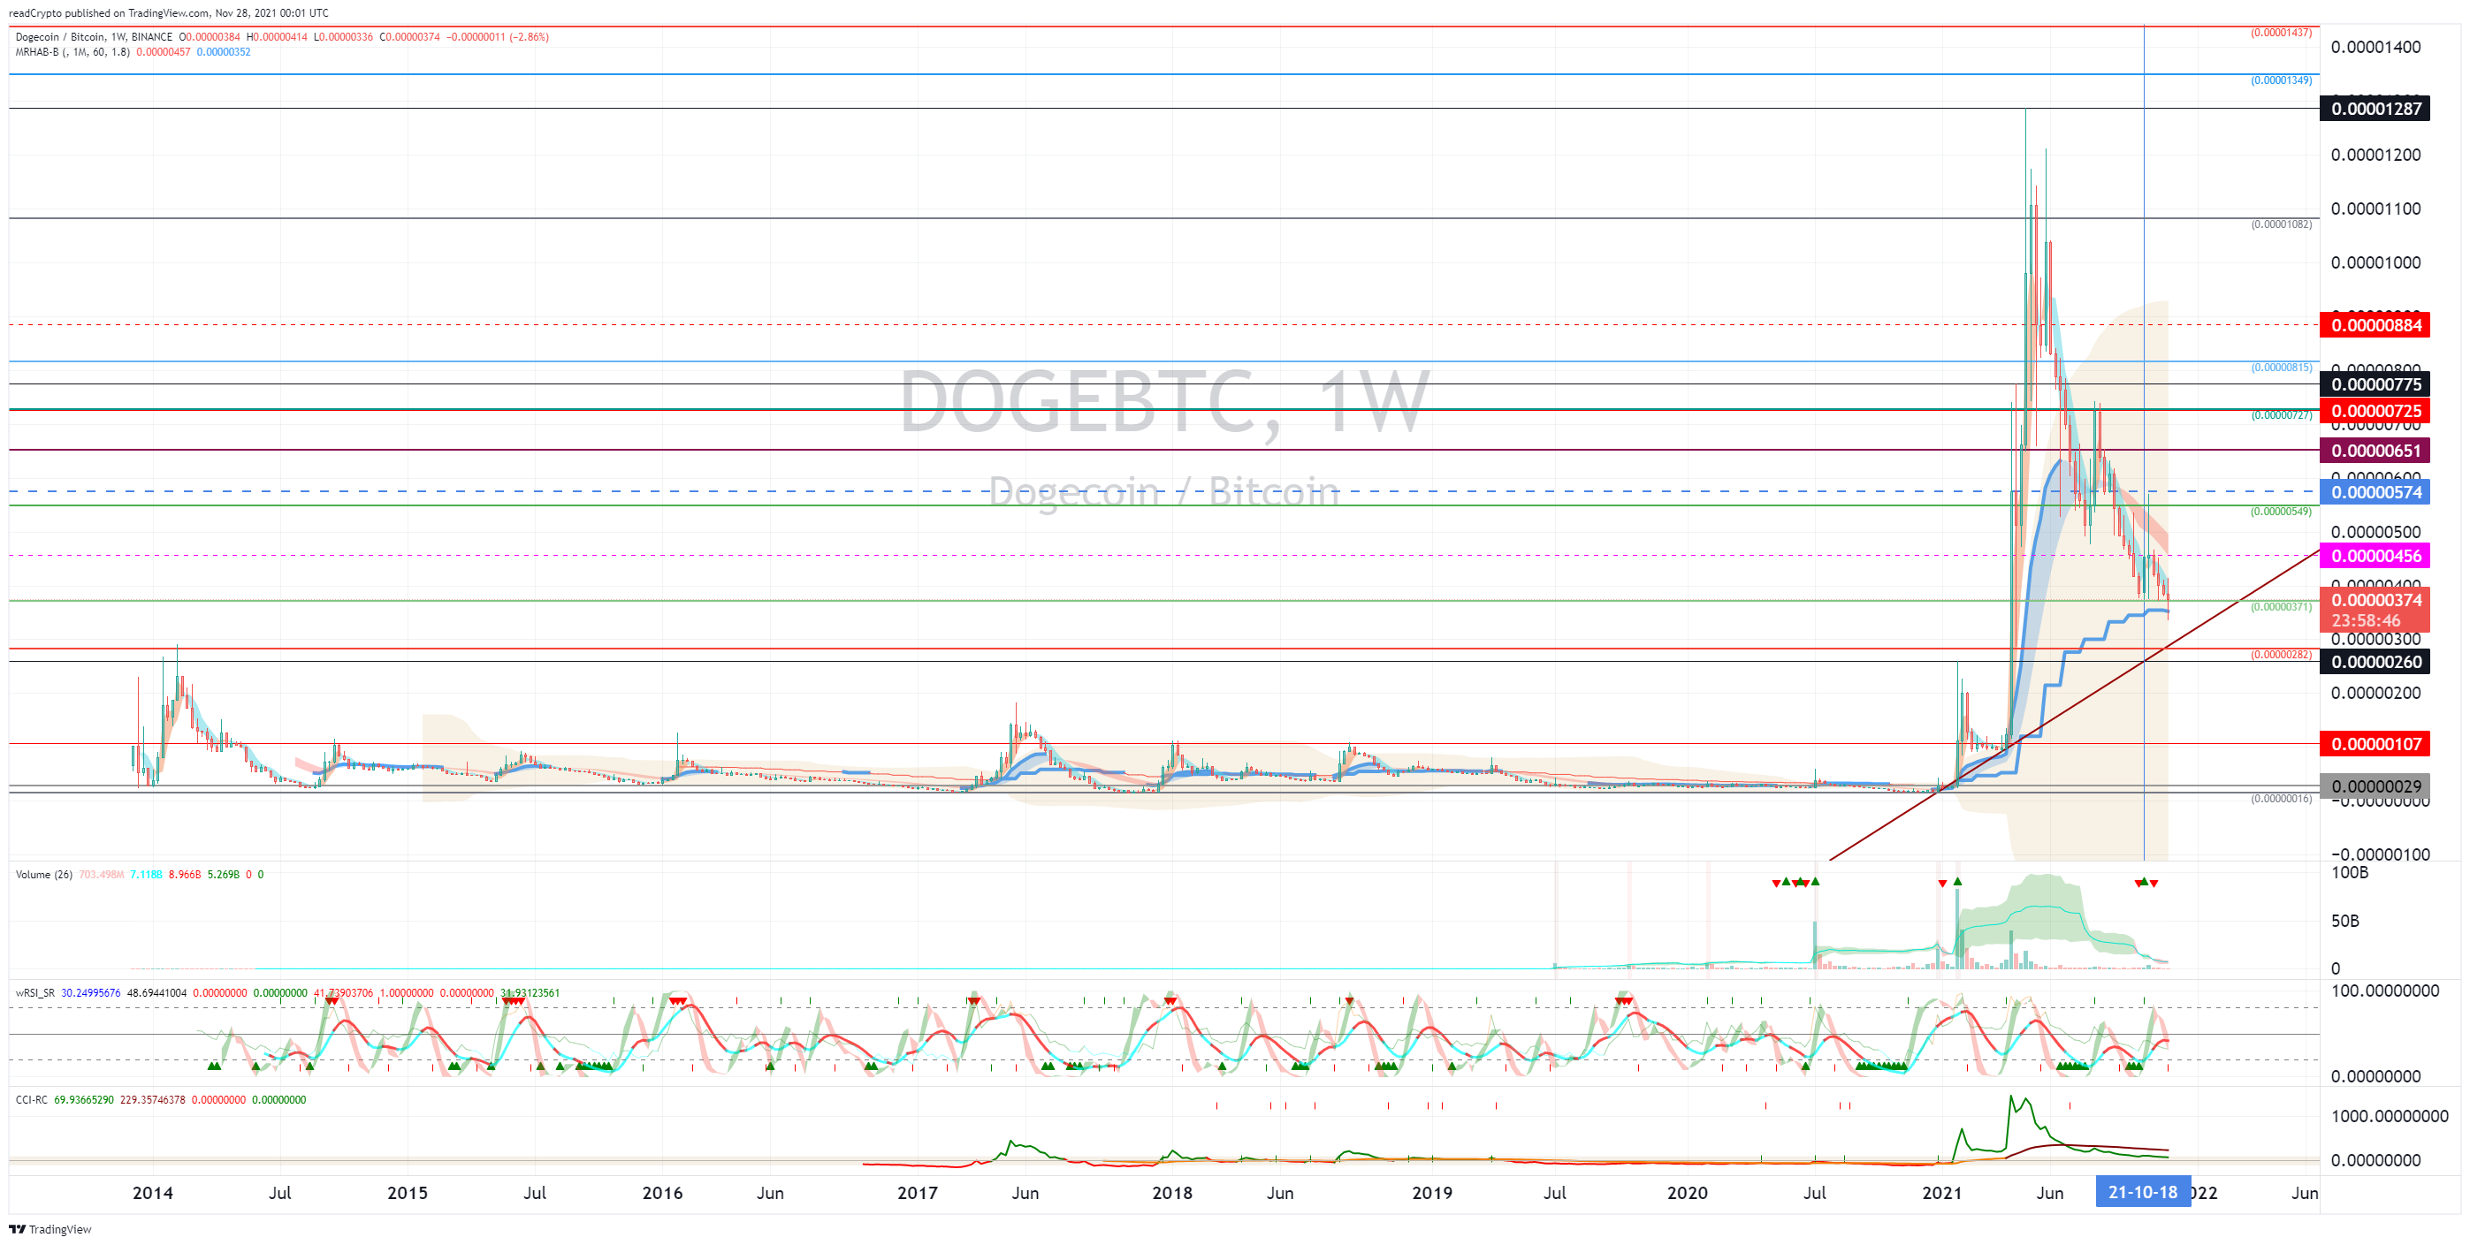Click the magenta 0.00000456 price label

click(x=2375, y=556)
